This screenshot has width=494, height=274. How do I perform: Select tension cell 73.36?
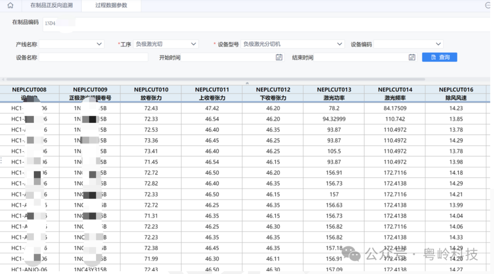point(151,140)
